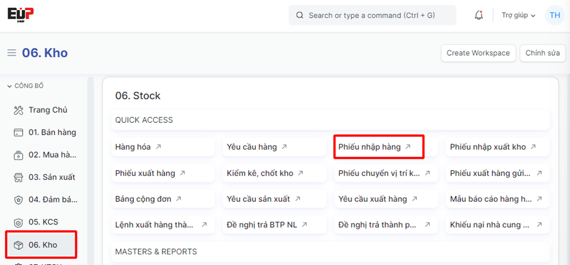Click the search or command input field
Viewport: 570px width, 265px height.
(372, 15)
